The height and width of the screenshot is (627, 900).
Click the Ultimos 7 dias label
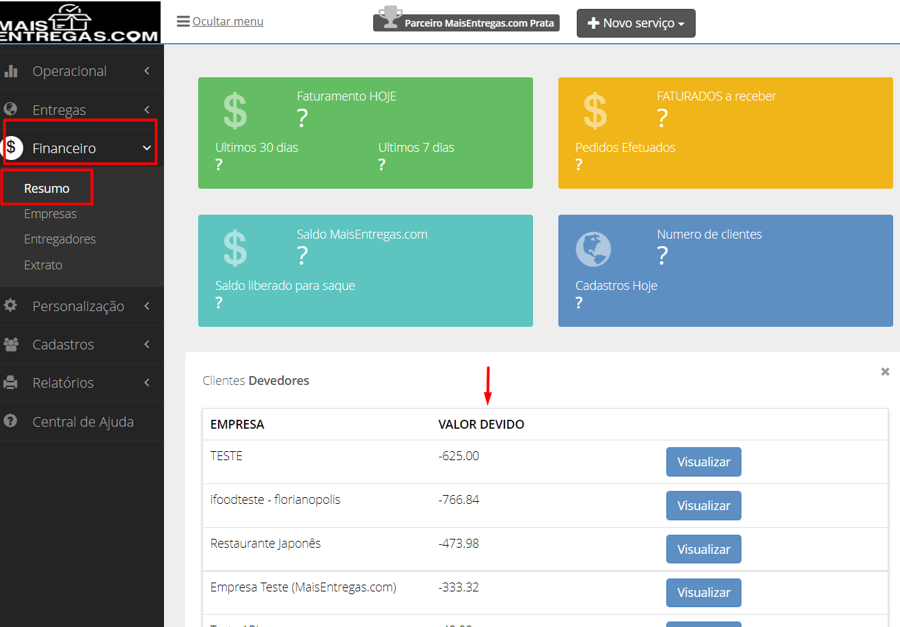[416, 148]
